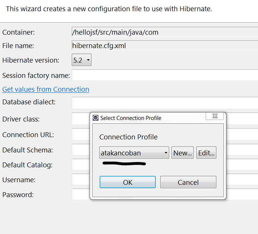Image resolution: width=258 pixels, height=234 pixels.
Task: Open the Hibernate version dropdown
Action: pos(81,60)
